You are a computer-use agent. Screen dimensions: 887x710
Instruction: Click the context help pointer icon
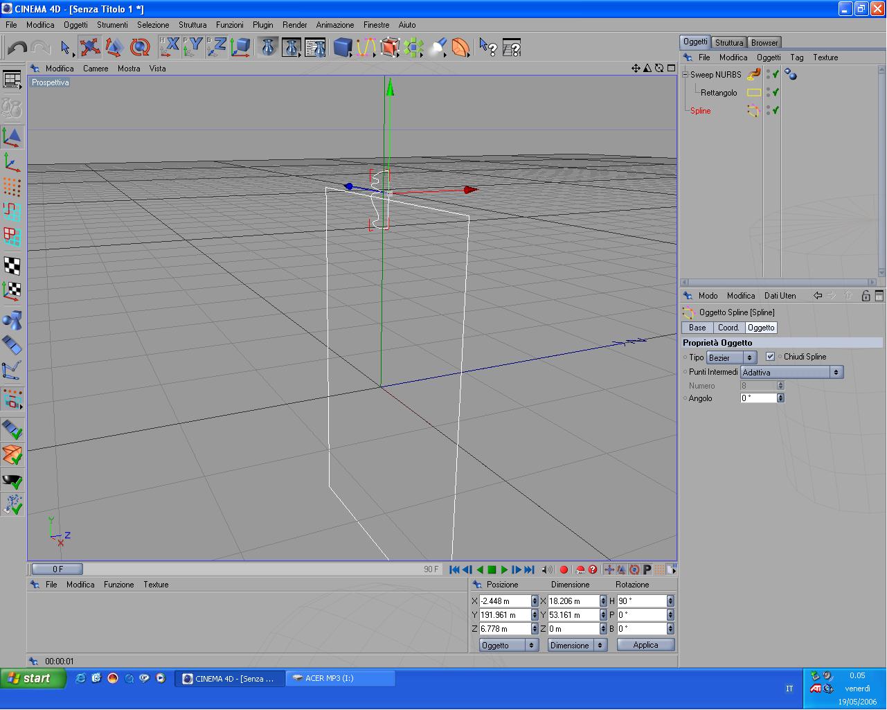(x=488, y=47)
